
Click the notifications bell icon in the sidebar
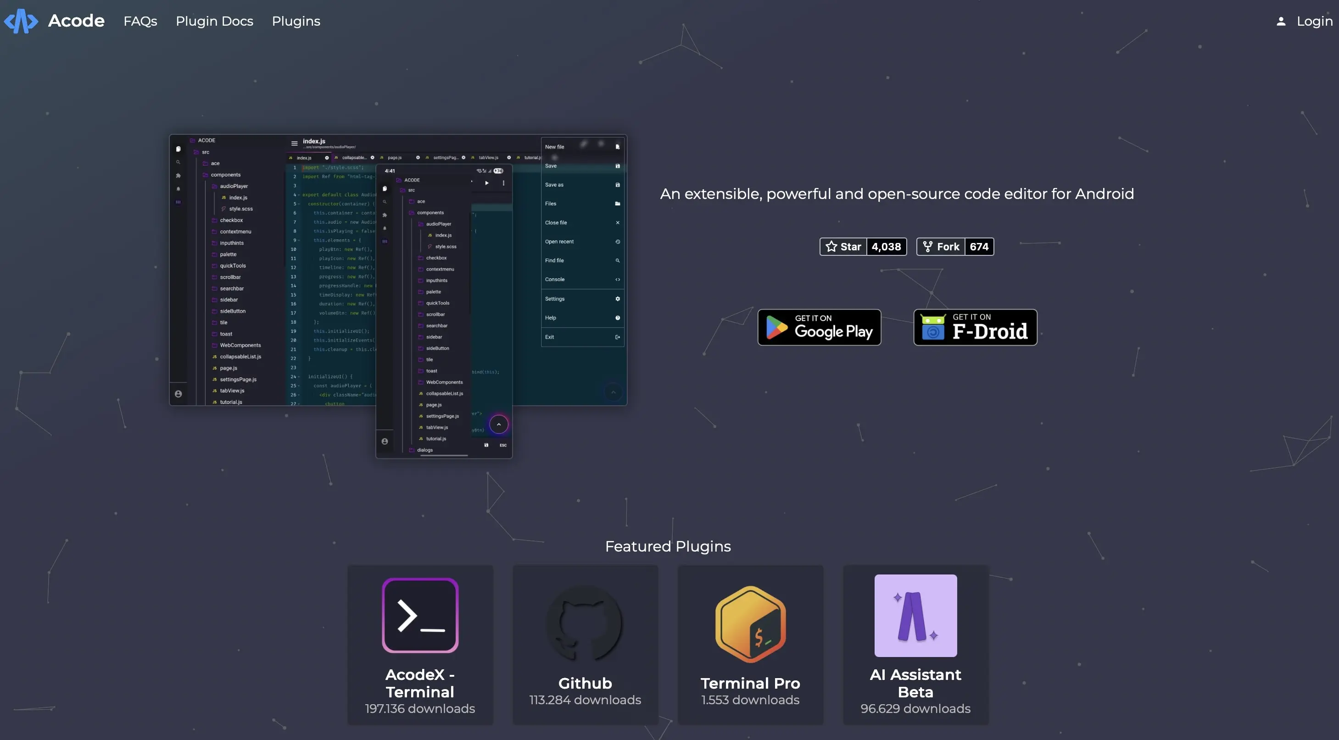pyautogui.click(x=179, y=188)
